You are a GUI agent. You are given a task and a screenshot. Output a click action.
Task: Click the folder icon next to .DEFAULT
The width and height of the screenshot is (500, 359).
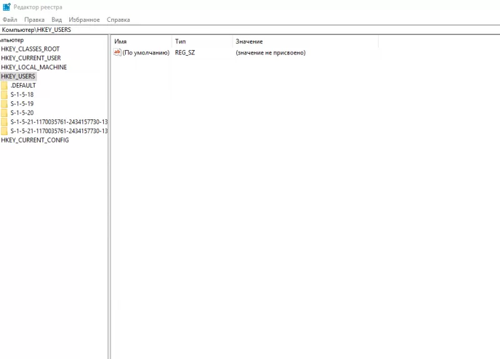(4, 86)
